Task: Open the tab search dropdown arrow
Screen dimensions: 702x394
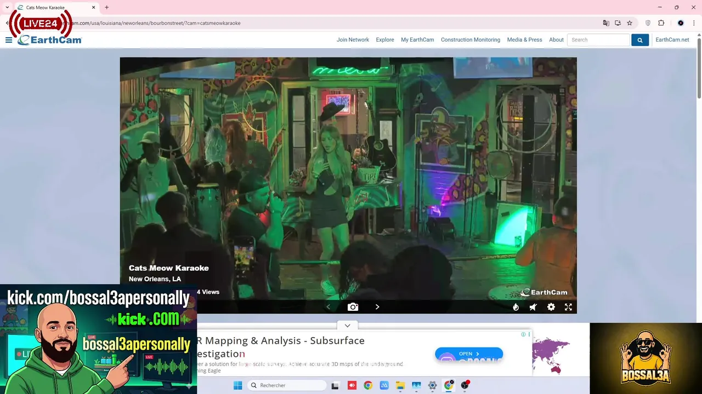Action: point(7,7)
